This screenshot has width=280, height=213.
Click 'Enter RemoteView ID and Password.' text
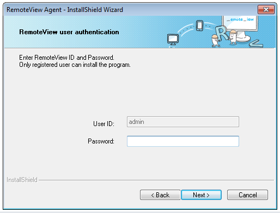pos(66,58)
